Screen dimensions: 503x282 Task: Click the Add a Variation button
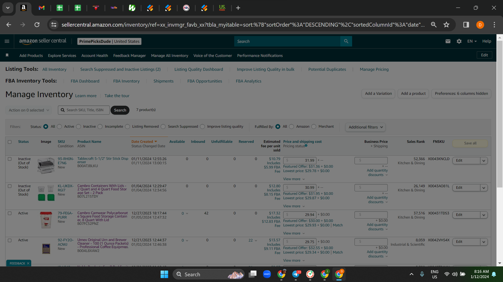pos(378,93)
